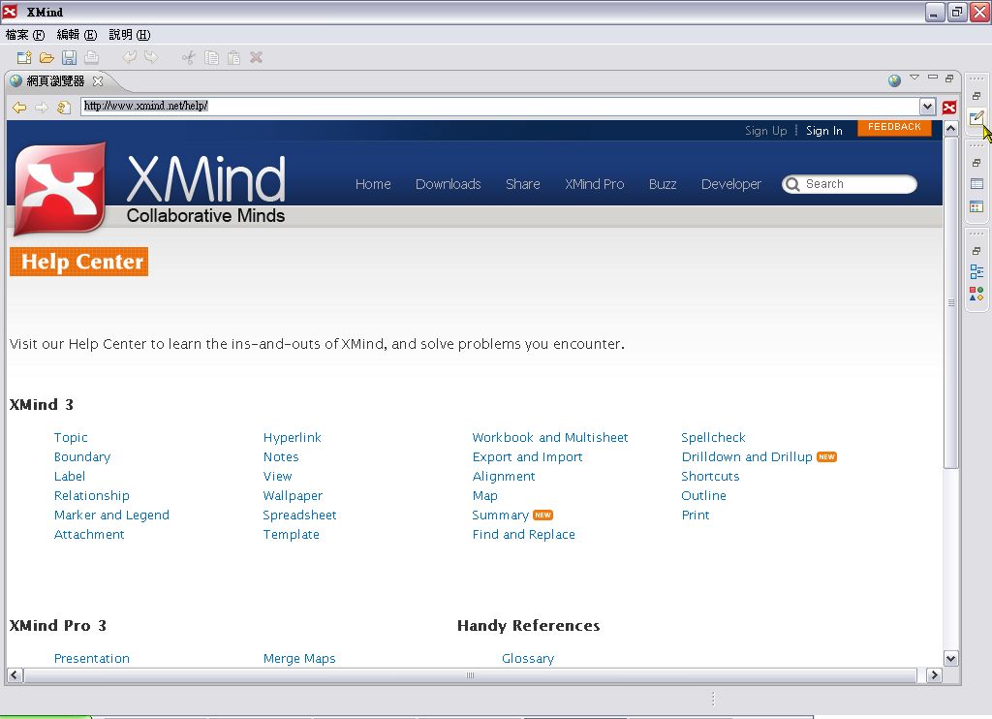Open the Spreadsheet help link
This screenshot has height=719, width=992.
299,516
